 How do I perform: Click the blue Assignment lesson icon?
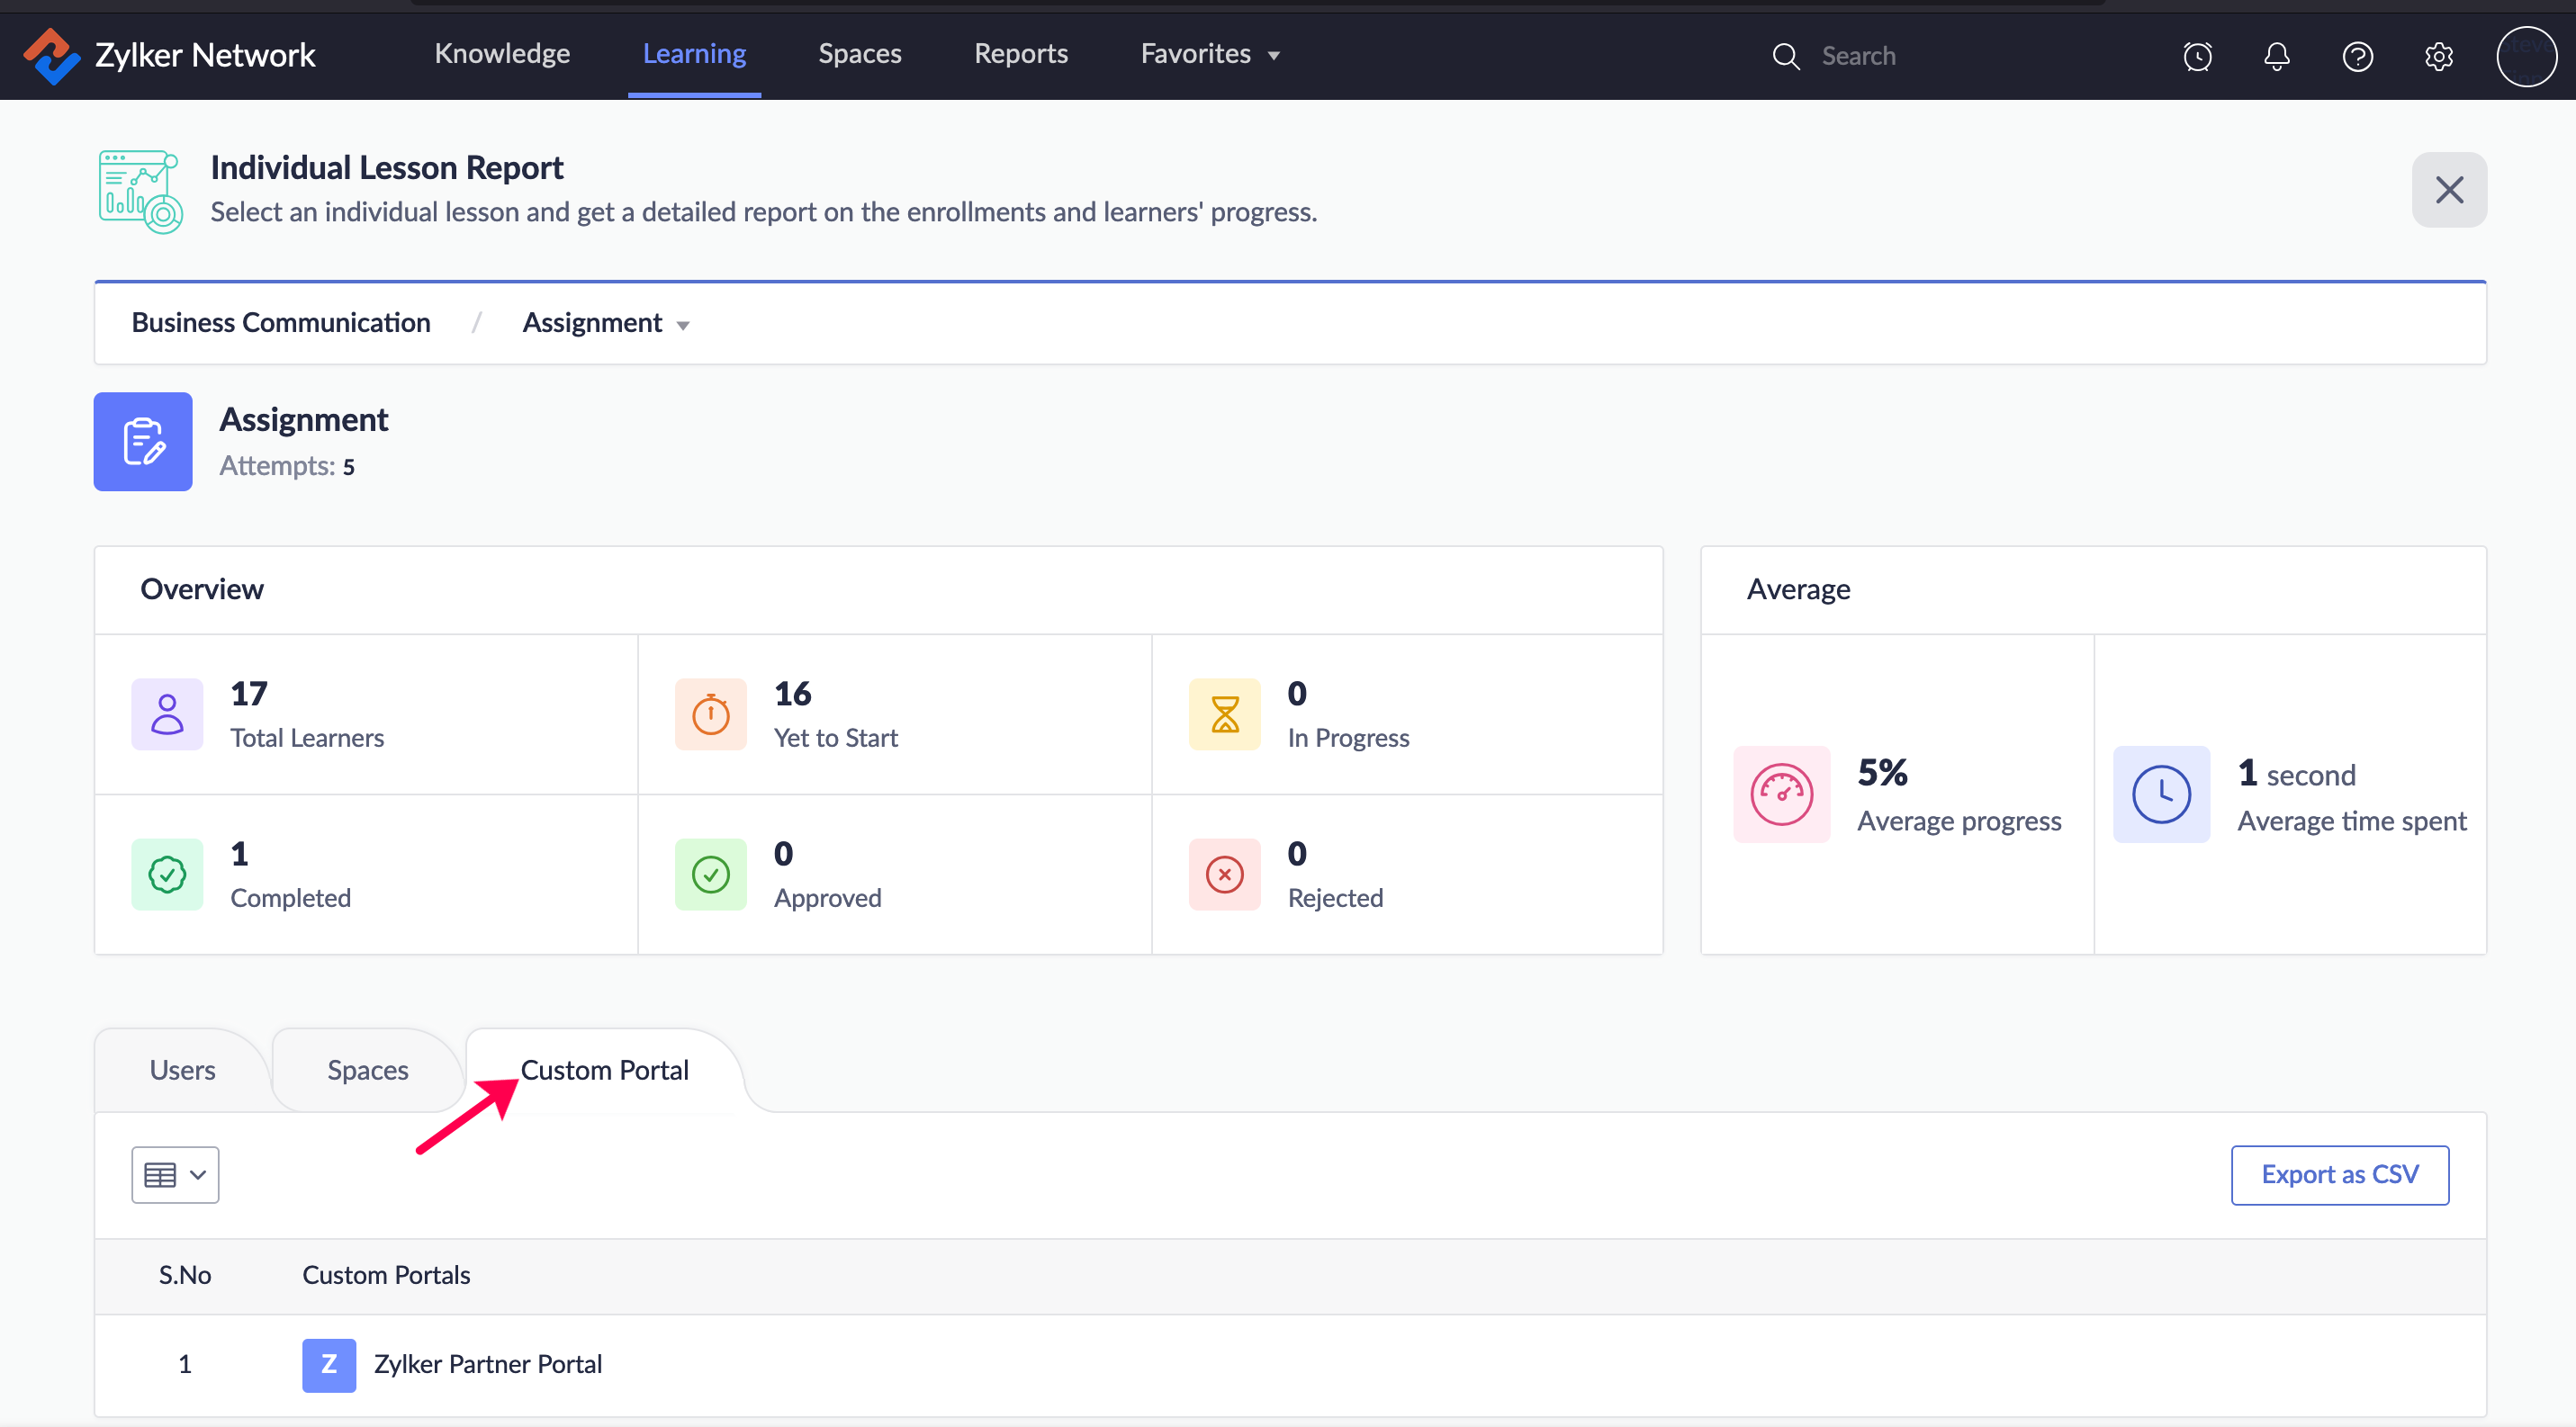[143, 442]
